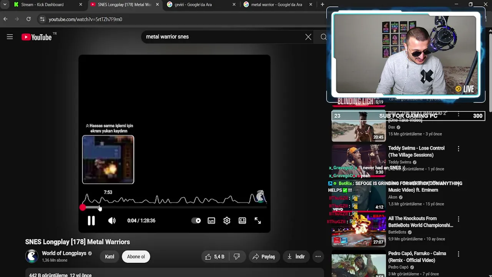
Task: Open the World of Longplays channel avatar
Action: pyautogui.click(x=32, y=256)
